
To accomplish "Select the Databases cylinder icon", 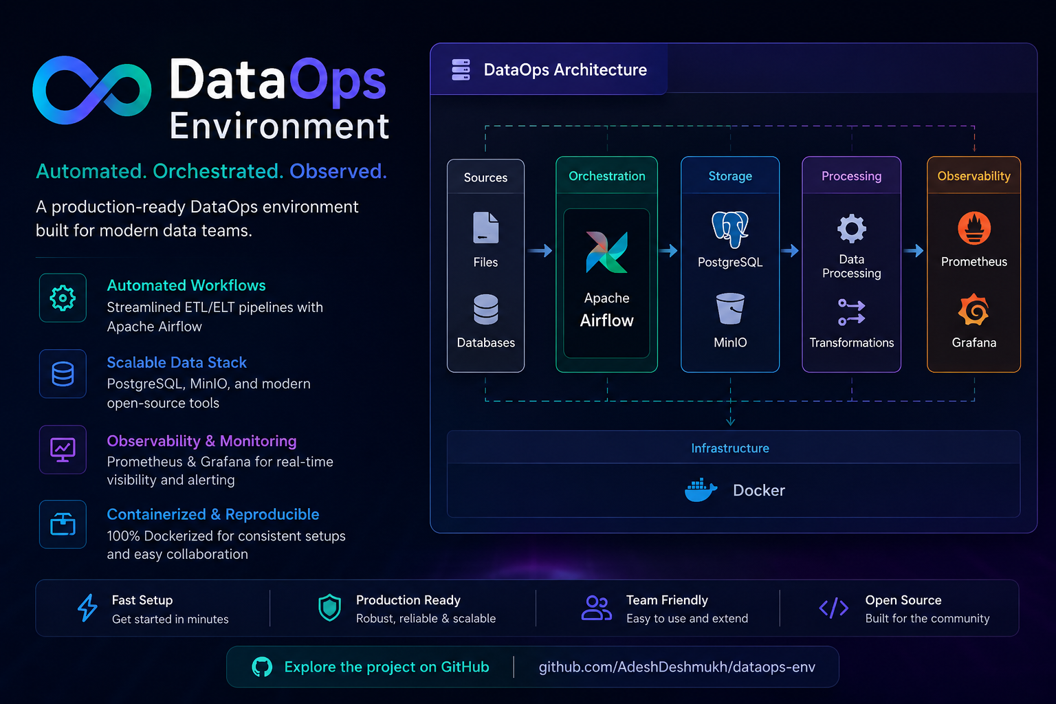I will coord(485,309).
